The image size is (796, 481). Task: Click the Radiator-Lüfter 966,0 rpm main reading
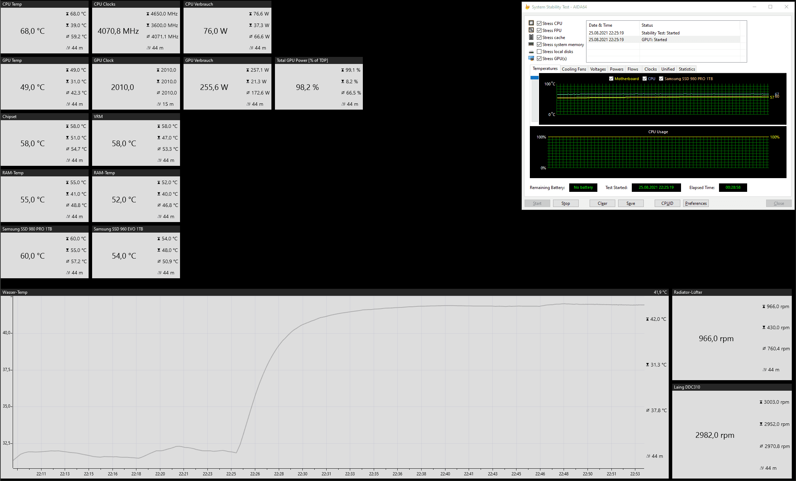click(716, 339)
